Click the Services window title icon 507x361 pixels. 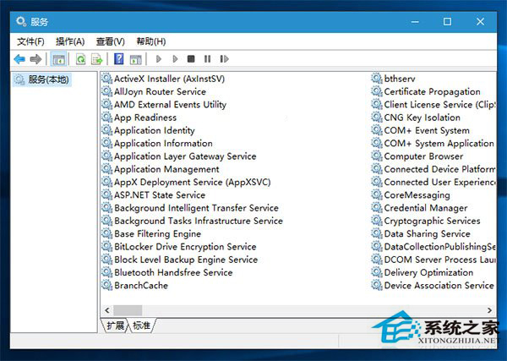tap(21, 22)
